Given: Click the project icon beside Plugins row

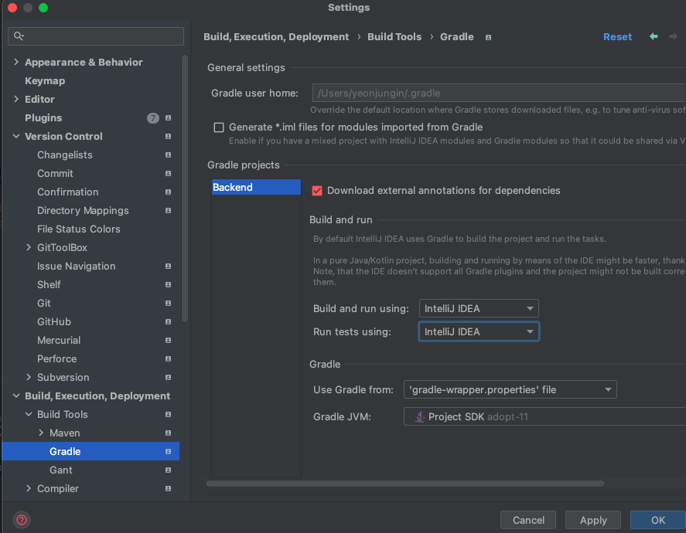Looking at the screenshot, I should [x=168, y=118].
